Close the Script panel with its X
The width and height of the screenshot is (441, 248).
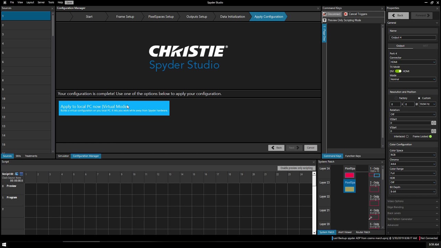314,162
